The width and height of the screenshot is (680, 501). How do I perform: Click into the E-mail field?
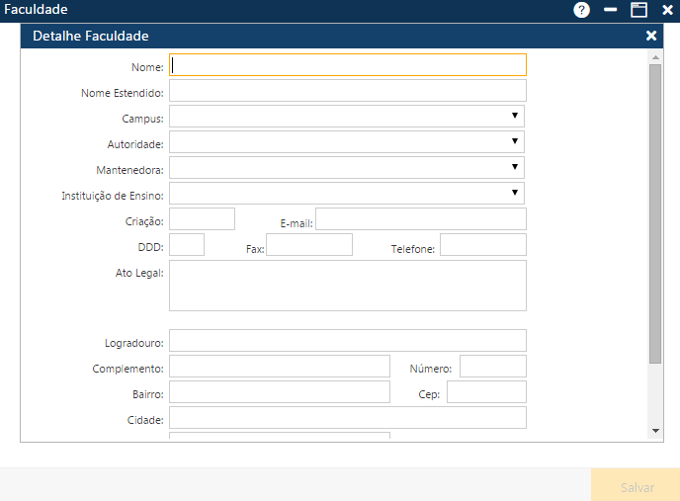point(421,219)
